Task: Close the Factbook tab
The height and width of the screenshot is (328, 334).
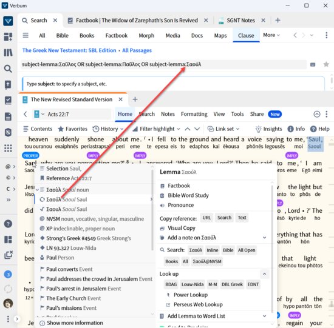Action: tap(206, 20)
